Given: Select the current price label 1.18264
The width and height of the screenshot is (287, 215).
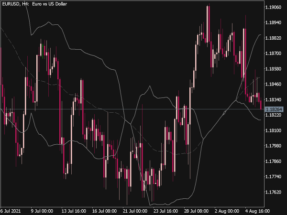Looking at the screenshot, I should (x=274, y=109).
